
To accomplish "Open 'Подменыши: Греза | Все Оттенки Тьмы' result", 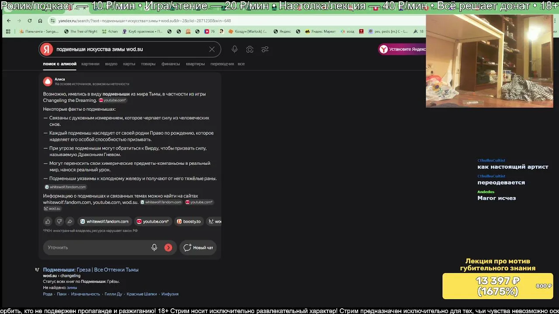I will pyautogui.click(x=90, y=270).
